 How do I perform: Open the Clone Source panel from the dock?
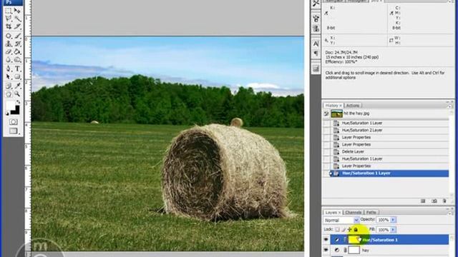[x=316, y=29]
